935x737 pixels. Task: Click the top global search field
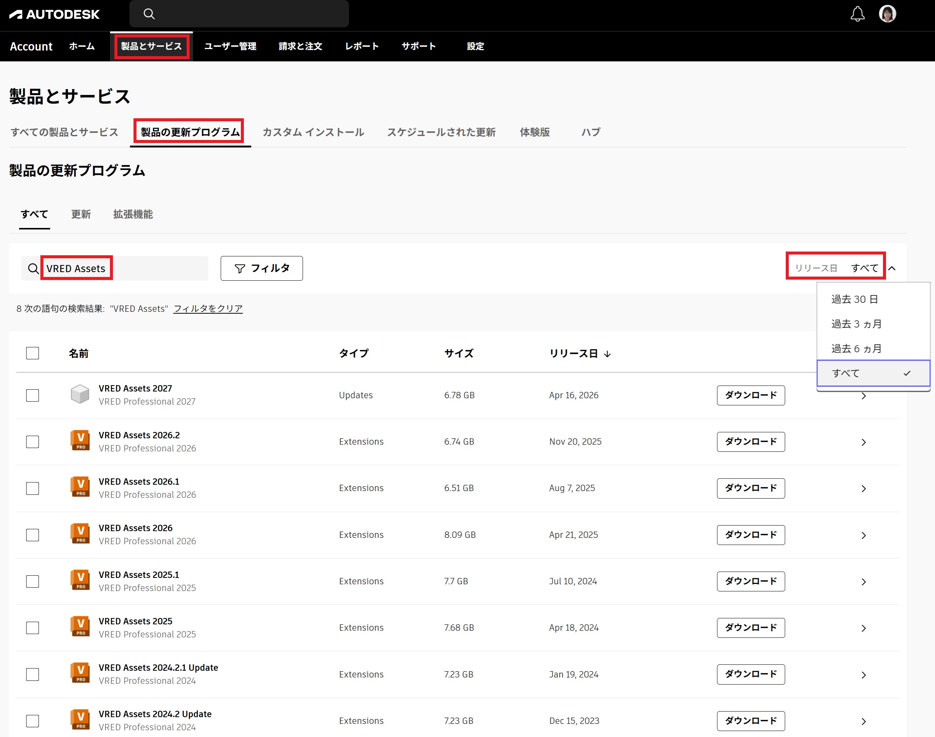[x=239, y=14]
